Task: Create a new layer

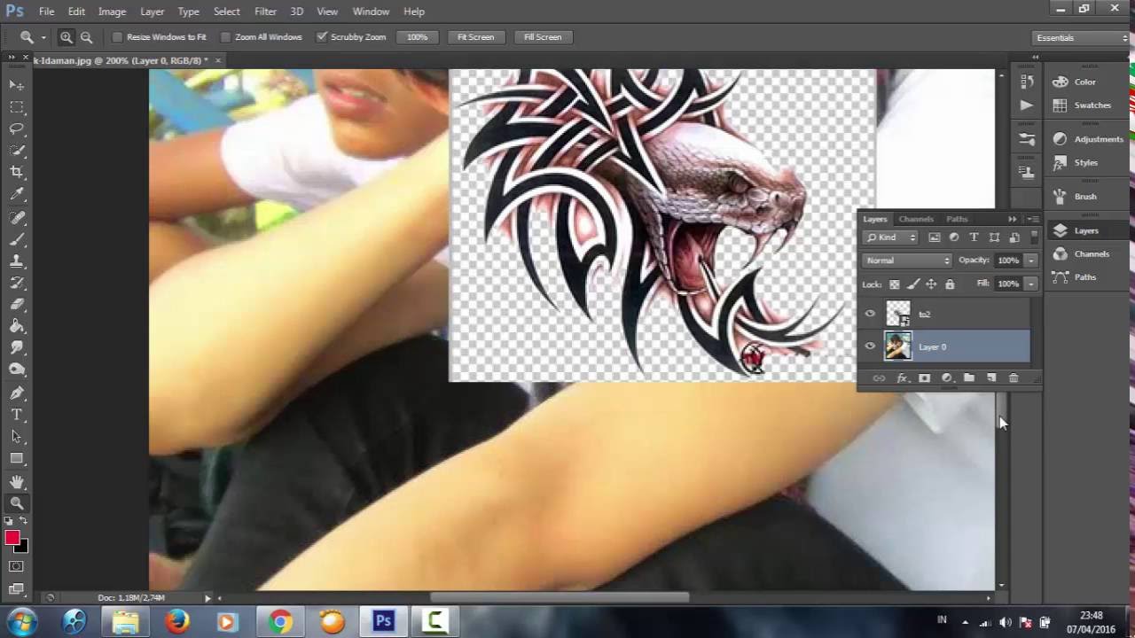Action: (991, 378)
